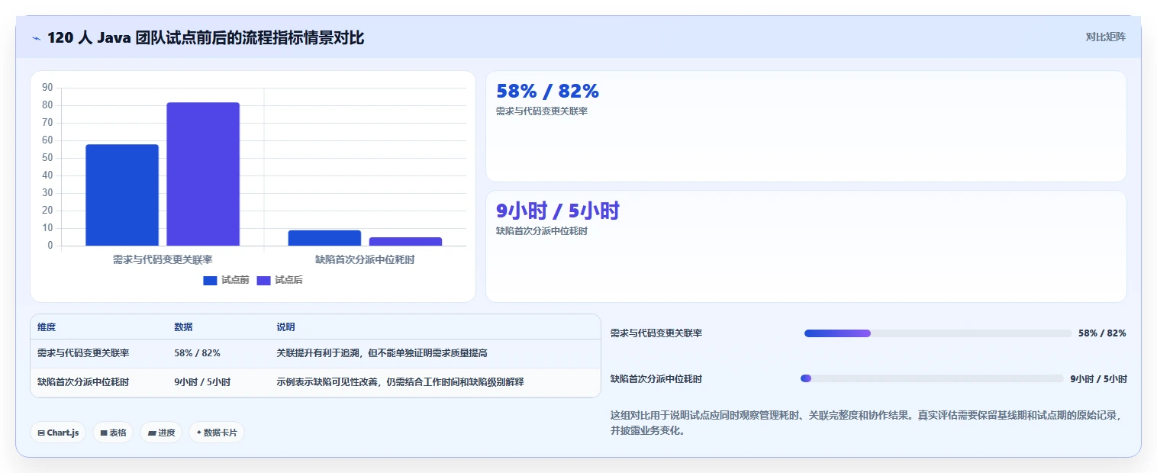
Task: Click the 对比矩阵 label in header
Action: (1105, 37)
